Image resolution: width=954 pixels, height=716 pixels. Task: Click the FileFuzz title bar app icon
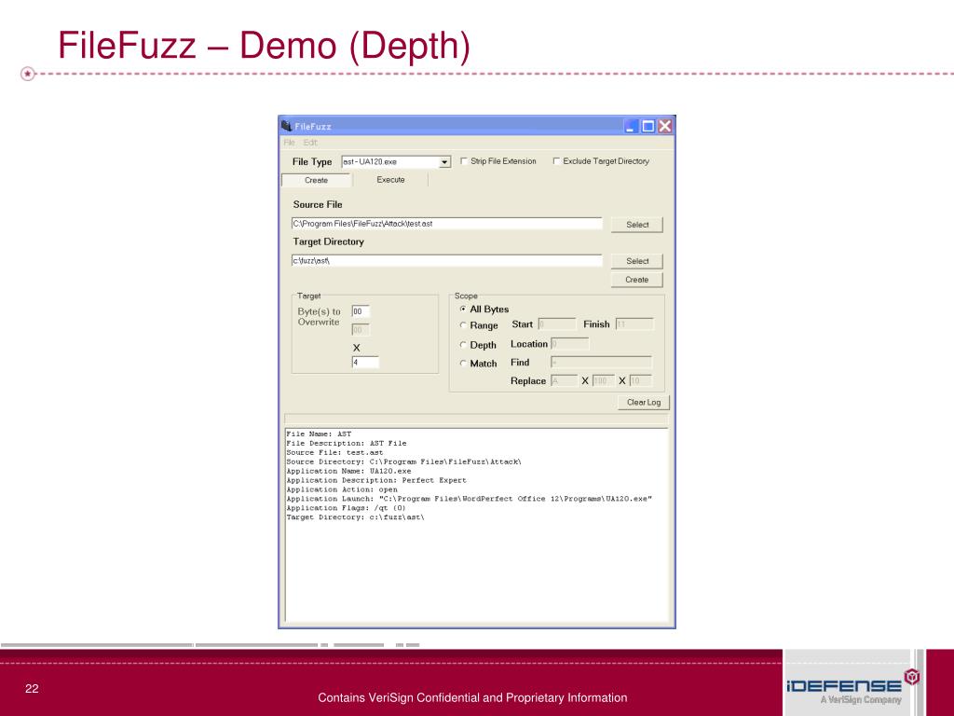click(287, 126)
